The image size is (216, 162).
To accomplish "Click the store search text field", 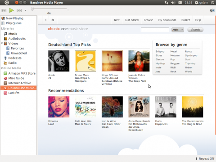I will (x=155, y=30).
